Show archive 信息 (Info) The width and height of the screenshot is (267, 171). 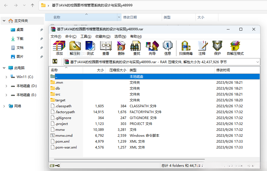pos(168,48)
